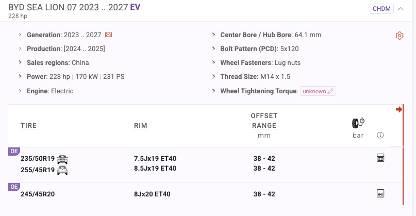Click the red arrow icon above the table
The width and height of the screenshot is (416, 216).
(x=398, y=109)
